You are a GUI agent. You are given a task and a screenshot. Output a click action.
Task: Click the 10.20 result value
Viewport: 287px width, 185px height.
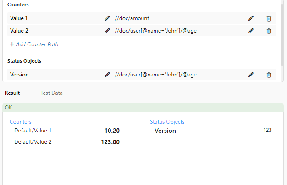112,131
